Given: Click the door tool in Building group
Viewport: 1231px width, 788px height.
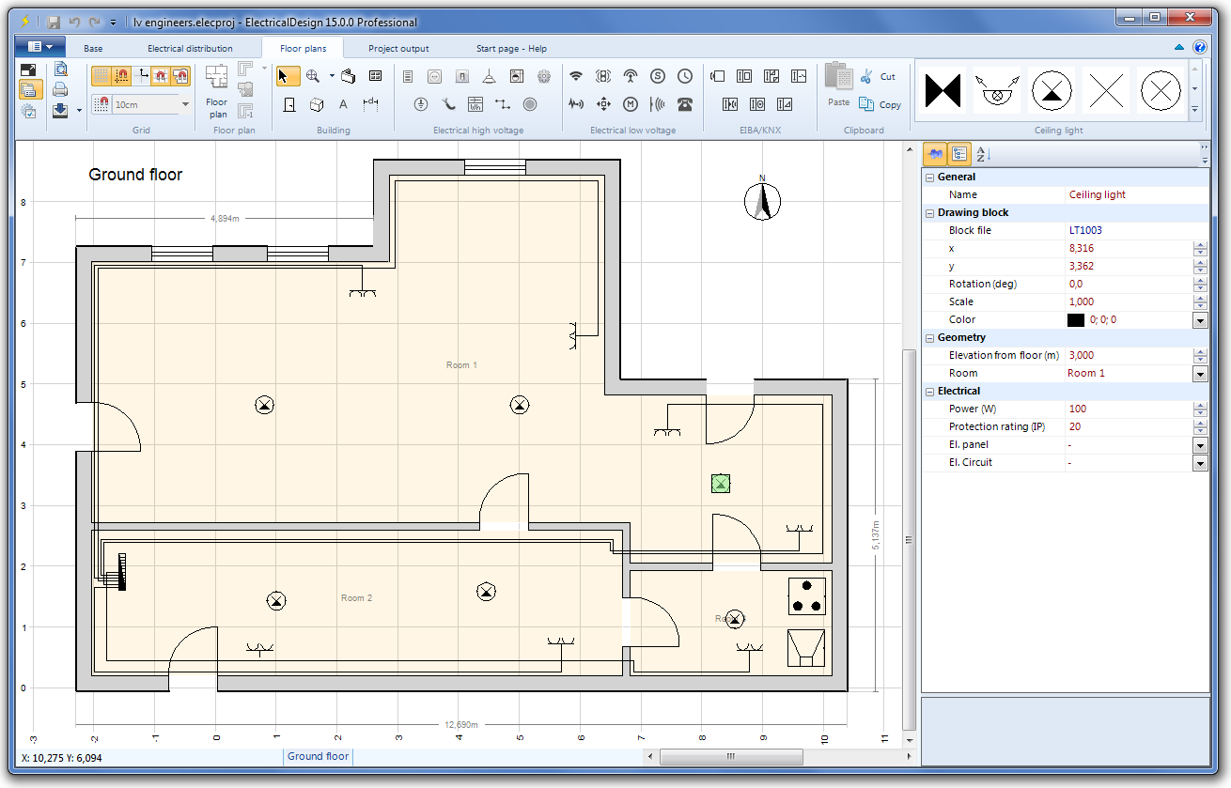Looking at the screenshot, I should point(289,104).
